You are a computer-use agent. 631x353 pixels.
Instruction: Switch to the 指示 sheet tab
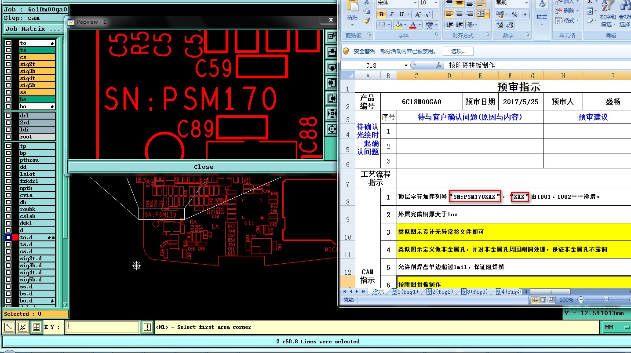(378, 291)
